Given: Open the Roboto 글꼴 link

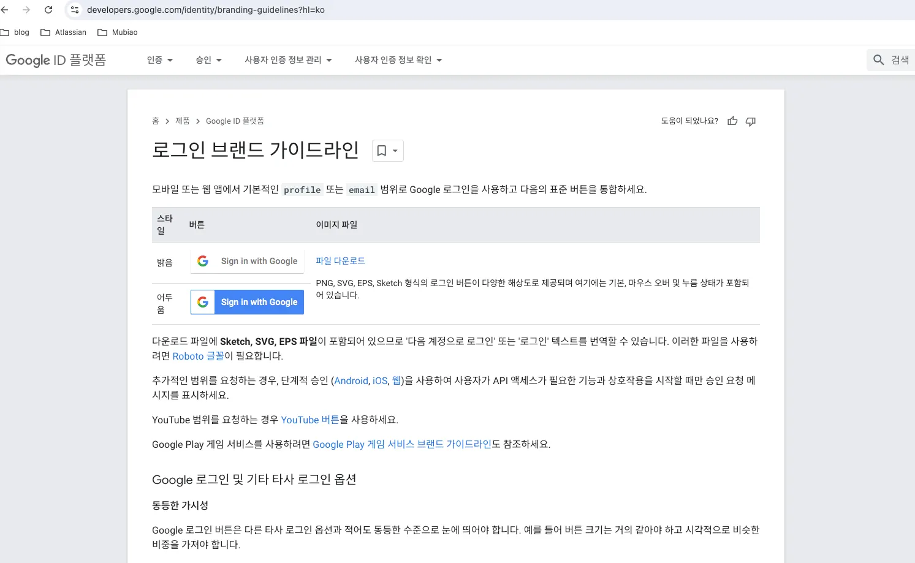Looking at the screenshot, I should [x=198, y=356].
